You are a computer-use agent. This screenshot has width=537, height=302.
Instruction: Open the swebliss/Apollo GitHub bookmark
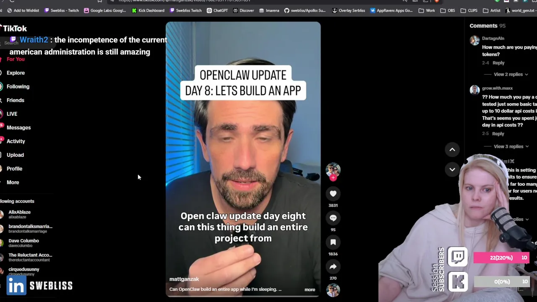305,10
